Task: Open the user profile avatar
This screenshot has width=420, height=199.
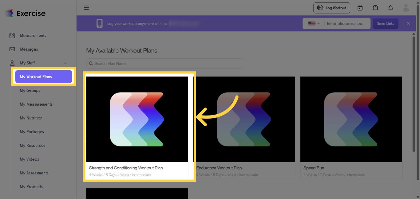Action: (x=406, y=8)
